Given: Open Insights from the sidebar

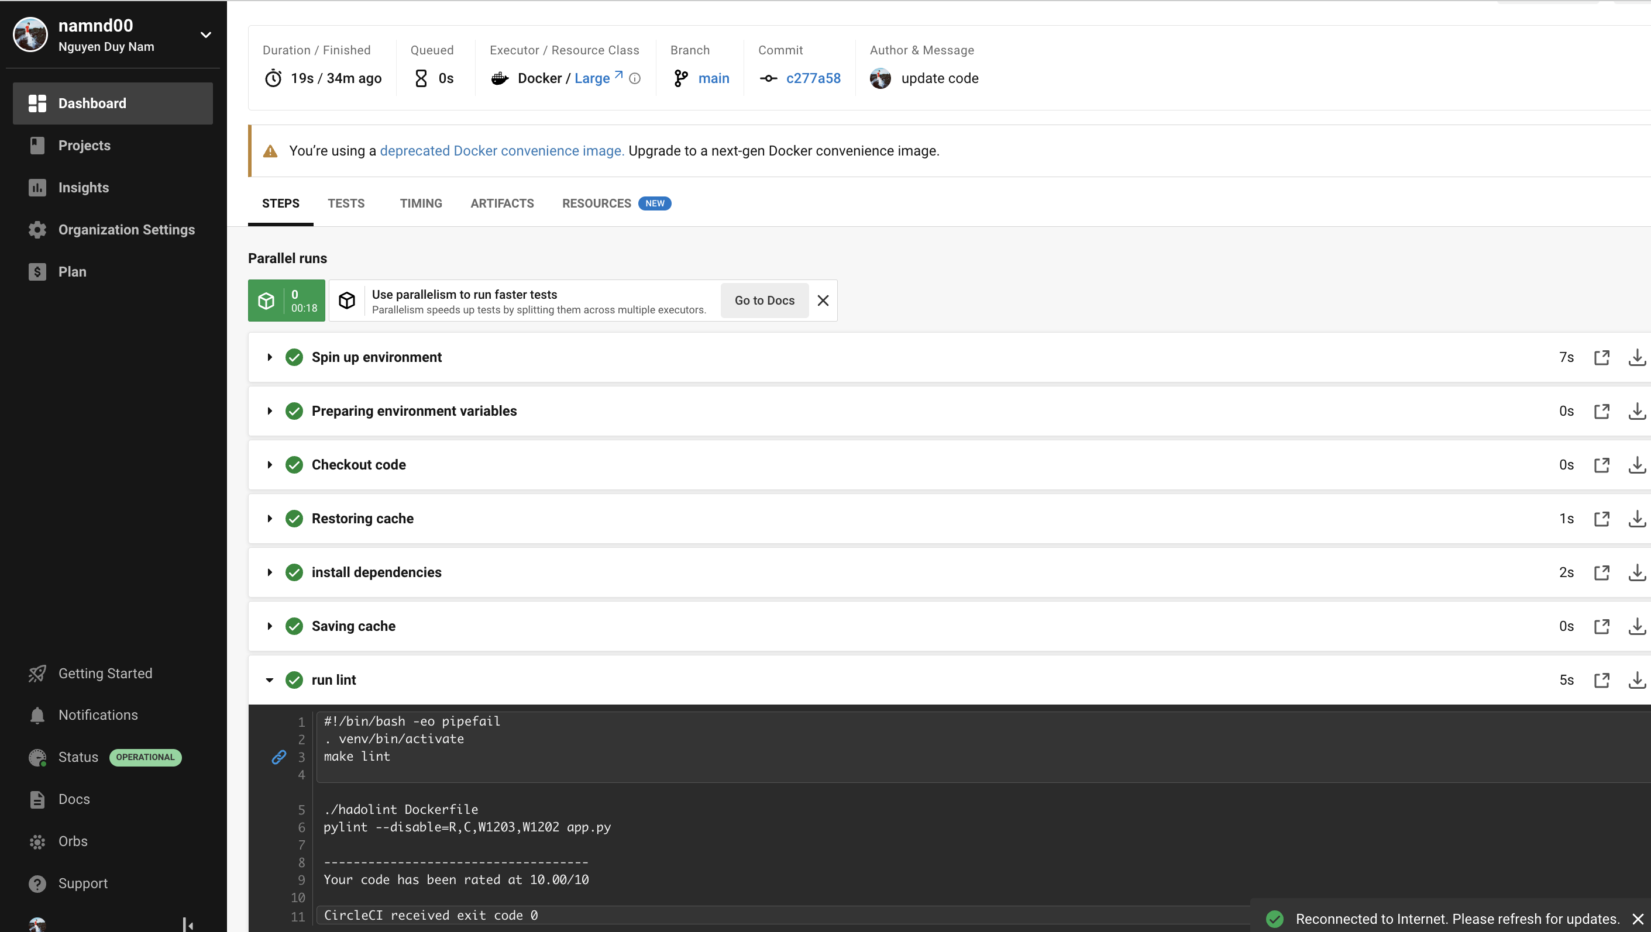Looking at the screenshot, I should pos(83,188).
